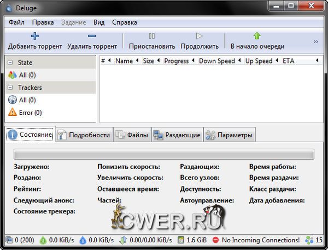Select Error (0) tracker filter
This screenshot has height=250, width=328.
point(30,113)
